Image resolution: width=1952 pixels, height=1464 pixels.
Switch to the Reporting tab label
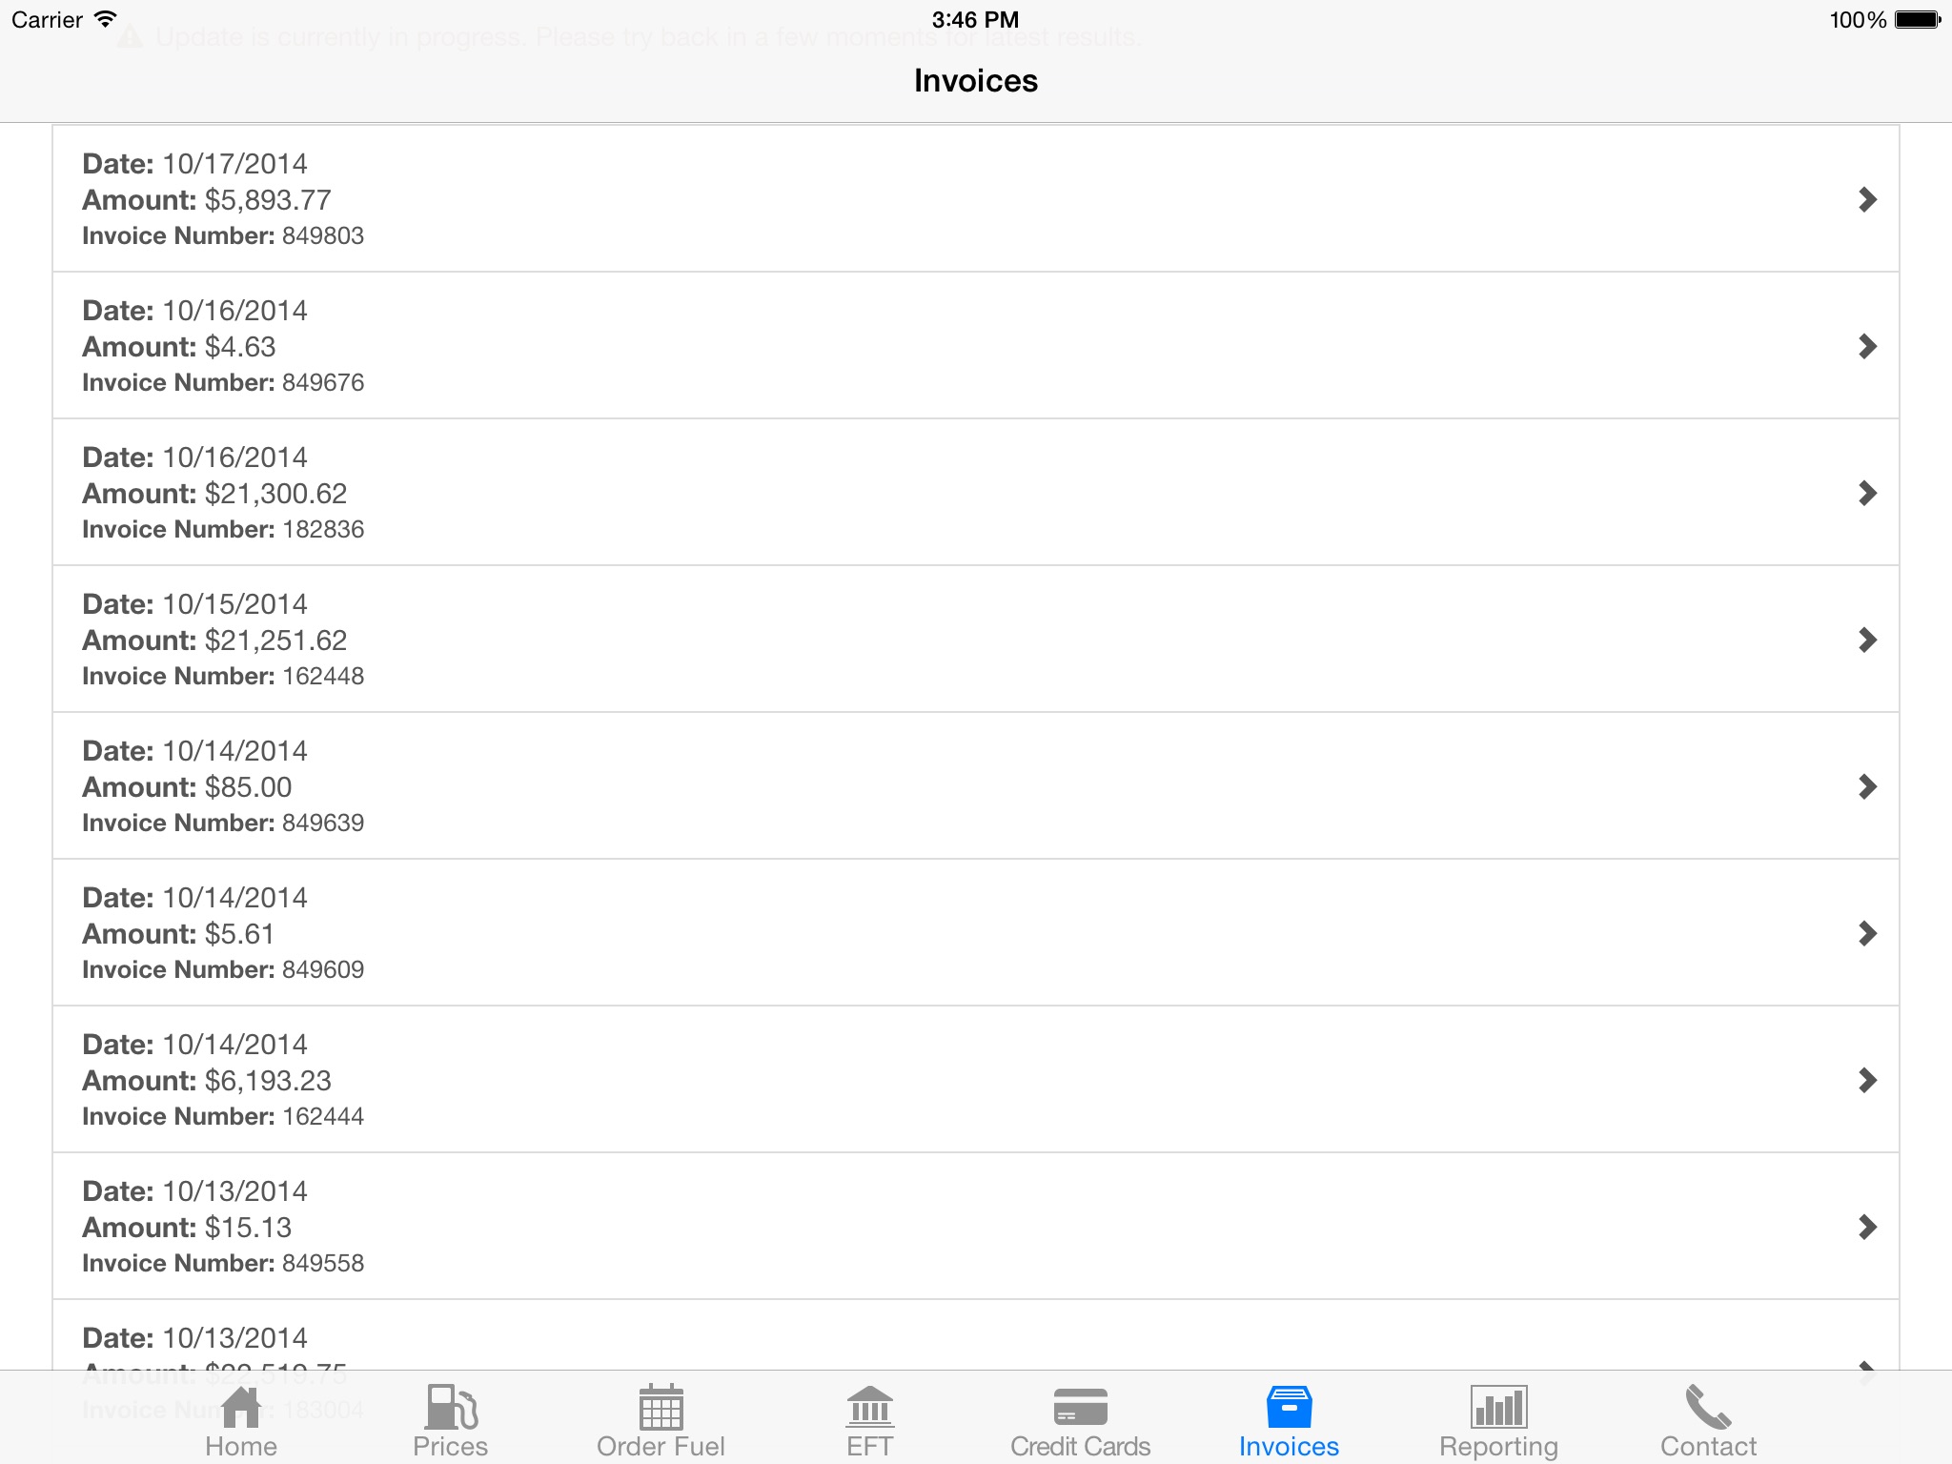(x=1498, y=1446)
